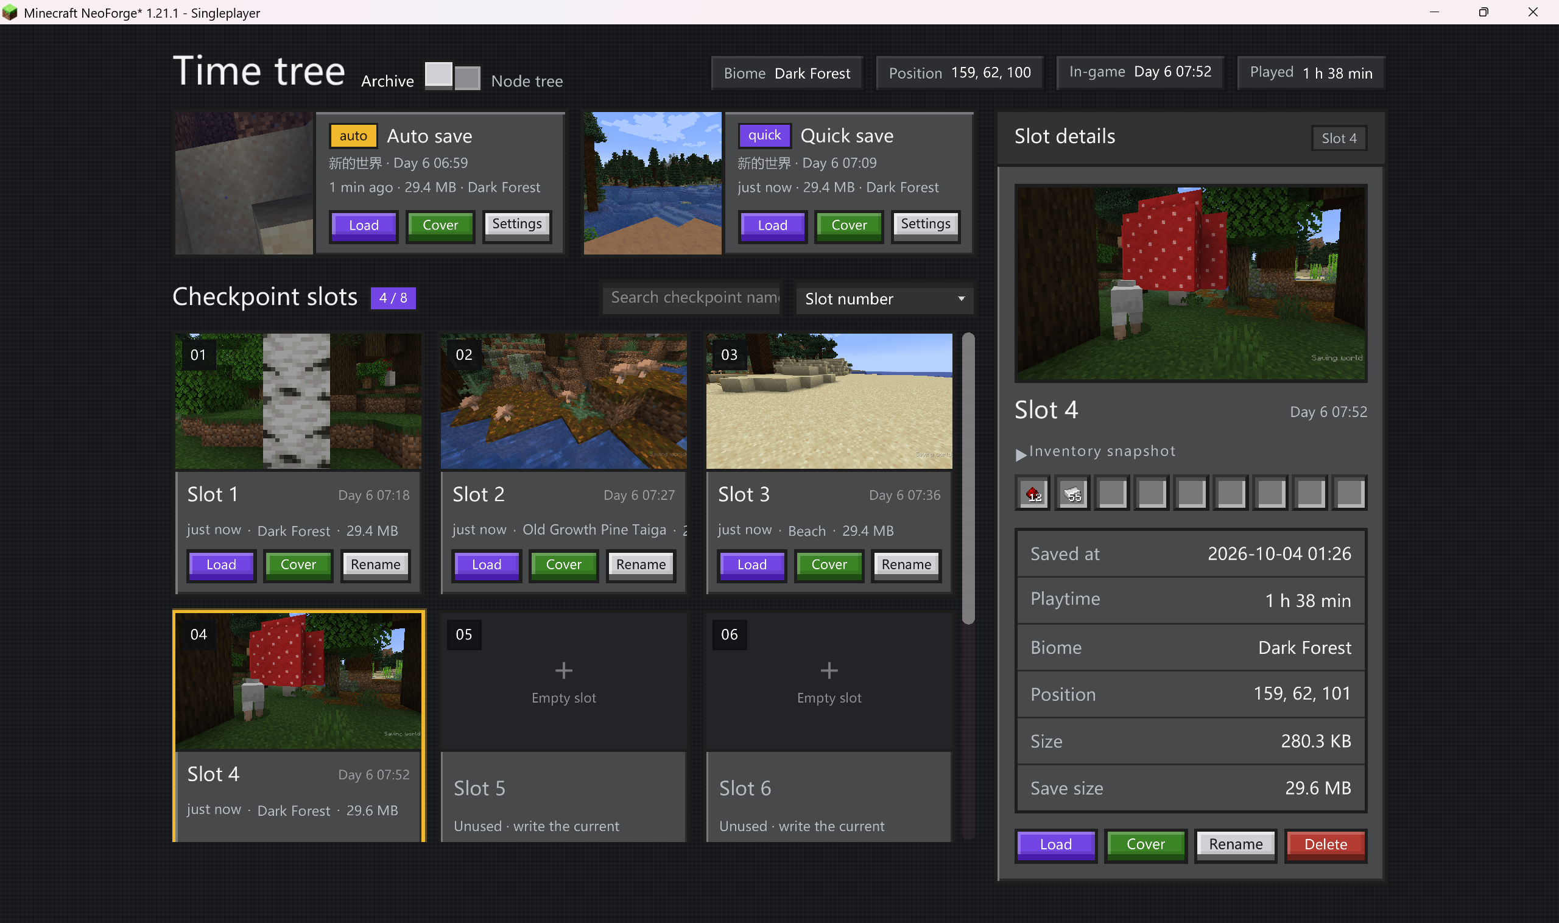Screen dimensions: 1559x923
Task: Rename checkpoint Slot 3
Action: (906, 565)
